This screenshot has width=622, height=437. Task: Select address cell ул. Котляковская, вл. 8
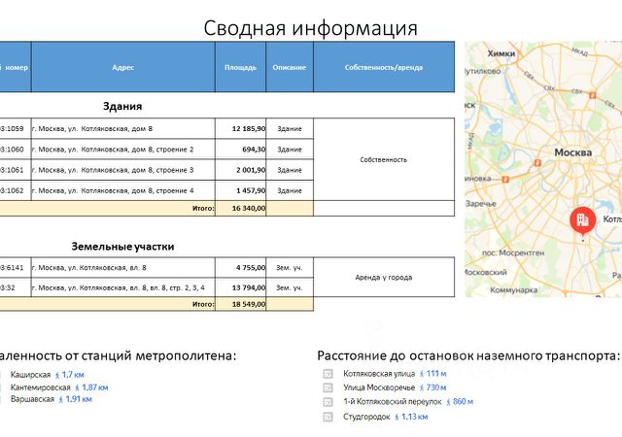[x=123, y=267]
